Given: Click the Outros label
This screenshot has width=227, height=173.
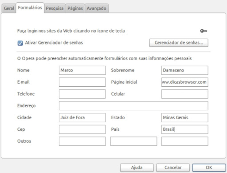Looking at the screenshot, I should coord(24,141).
